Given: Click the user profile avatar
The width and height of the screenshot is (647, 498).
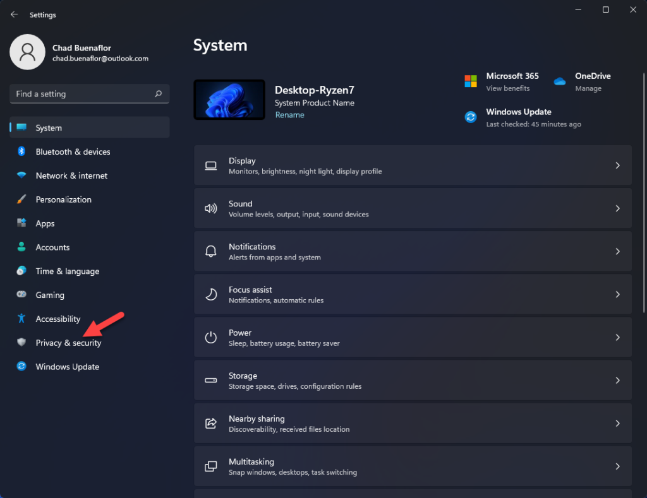Looking at the screenshot, I should (27, 52).
